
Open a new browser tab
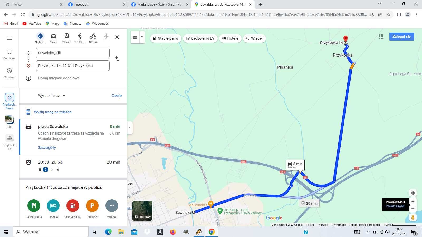[x=260, y=4]
